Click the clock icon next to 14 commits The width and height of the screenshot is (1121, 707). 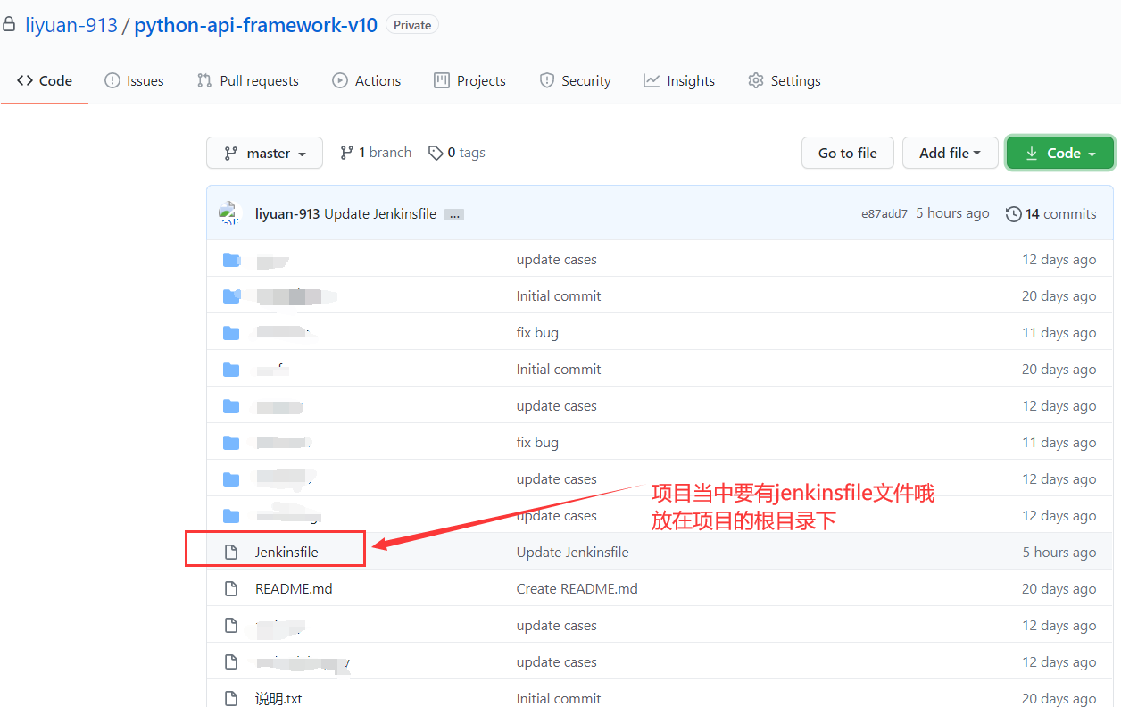[1013, 213]
